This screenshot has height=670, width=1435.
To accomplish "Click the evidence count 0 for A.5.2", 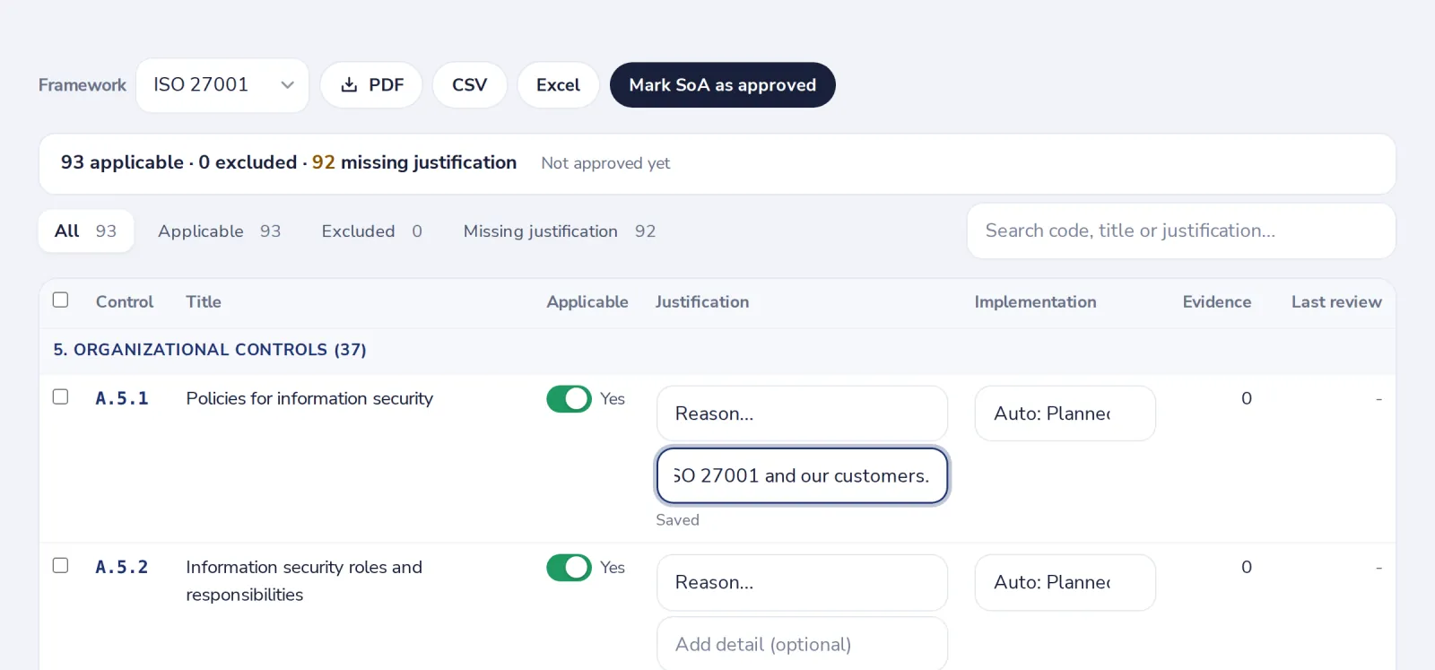I will click(1247, 567).
